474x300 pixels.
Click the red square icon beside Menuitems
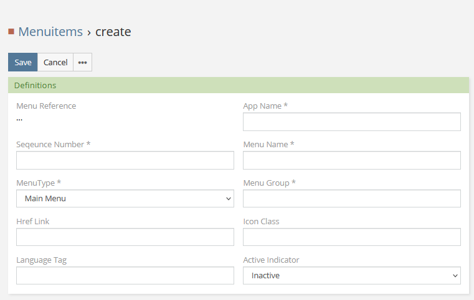coord(11,32)
